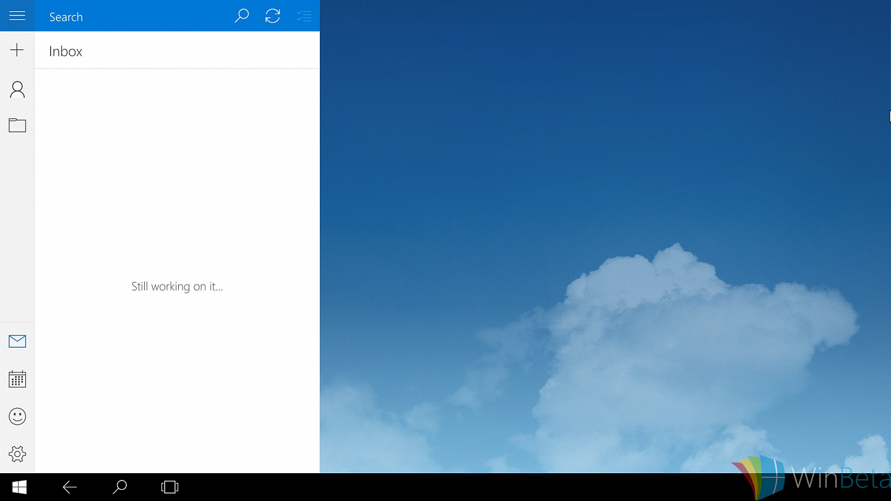Open the Windows Start button

[19, 487]
